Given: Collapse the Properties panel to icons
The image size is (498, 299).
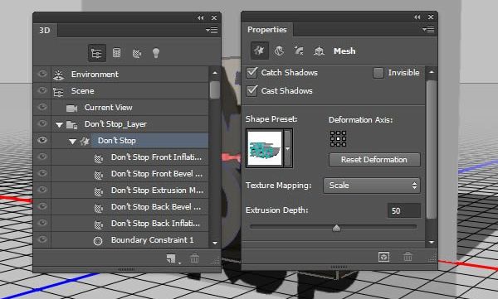Looking at the screenshot, I should click(417, 17).
